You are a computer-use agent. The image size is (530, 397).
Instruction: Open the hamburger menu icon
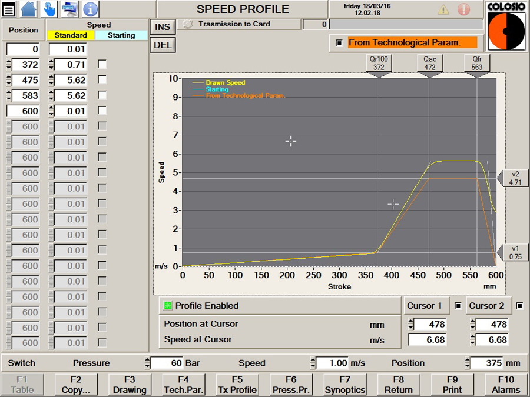pyautogui.click(x=9, y=9)
